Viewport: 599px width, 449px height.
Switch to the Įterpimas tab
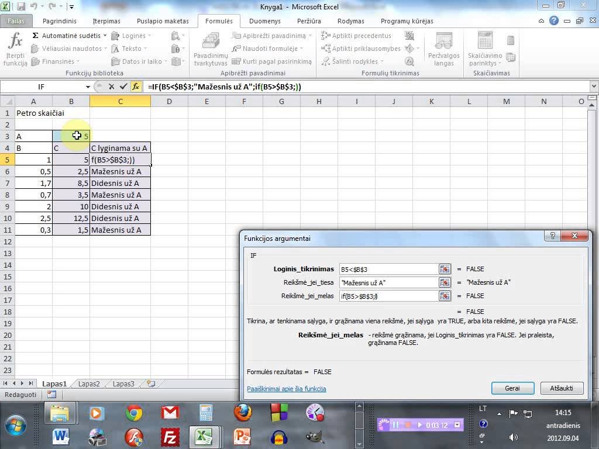[106, 21]
